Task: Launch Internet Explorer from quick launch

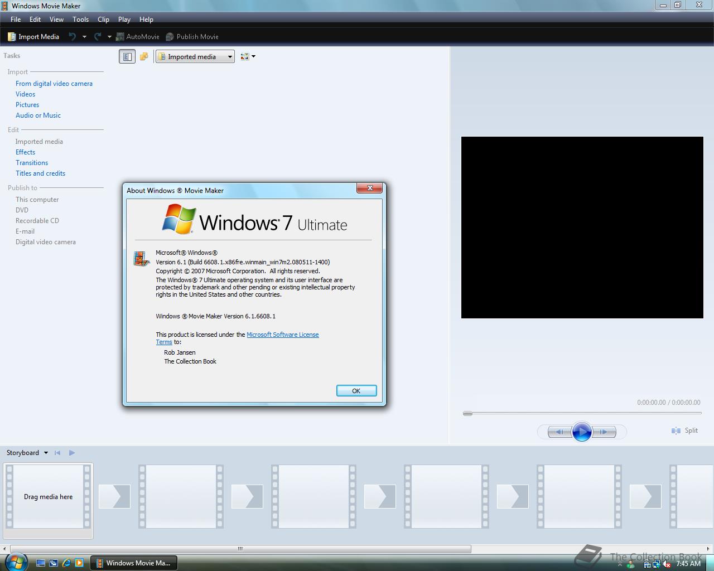Action: tap(66, 563)
